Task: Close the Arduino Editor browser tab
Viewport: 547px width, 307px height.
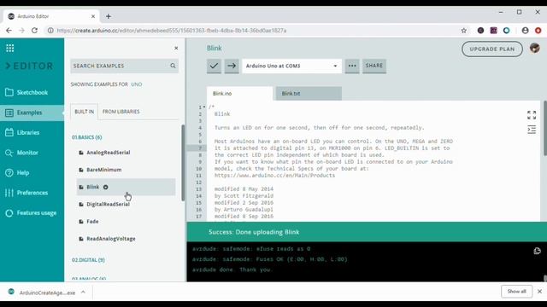Action: click(x=93, y=16)
